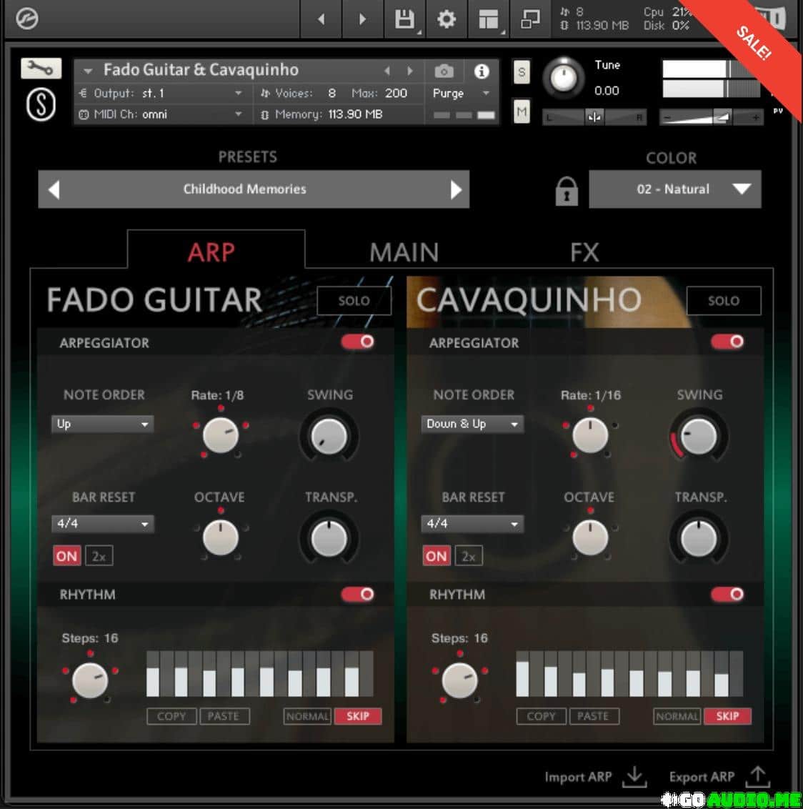This screenshot has height=809, width=803.
Task: Go to next preset arrow
Action: [456, 189]
